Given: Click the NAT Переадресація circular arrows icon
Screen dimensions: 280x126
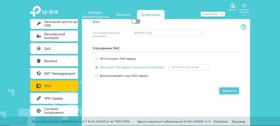Looking at the screenshot, I should (x=39, y=73).
